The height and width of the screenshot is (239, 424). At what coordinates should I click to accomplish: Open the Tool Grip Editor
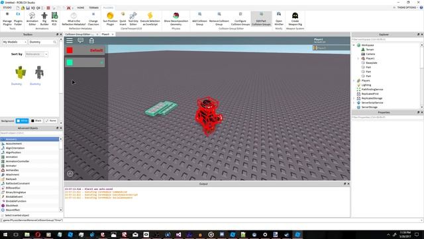coord(133,19)
